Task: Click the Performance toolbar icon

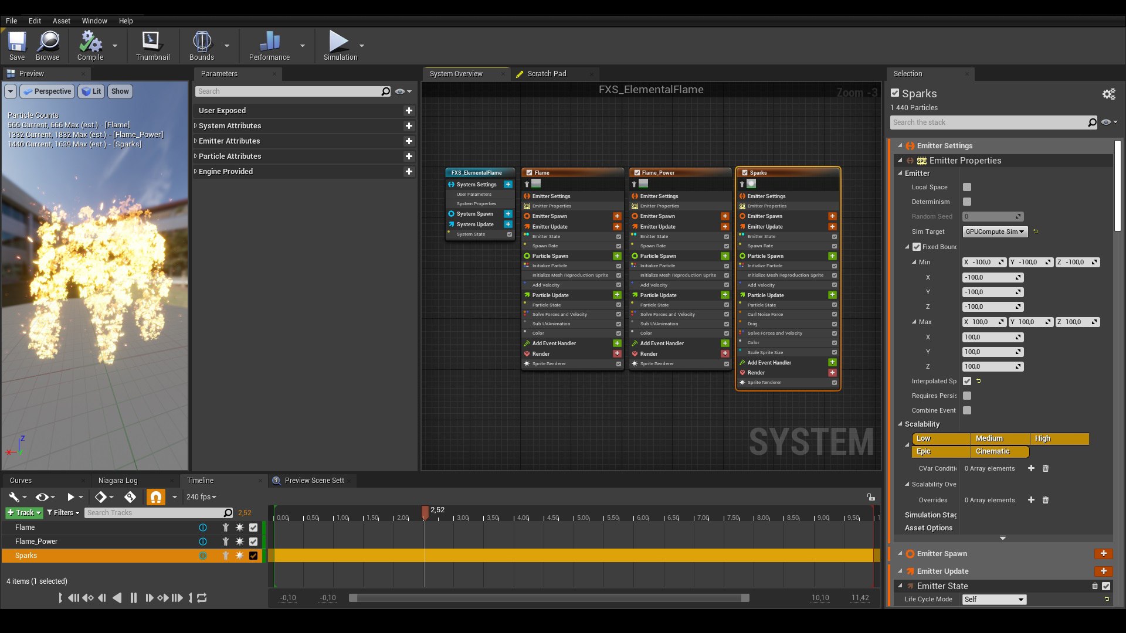Action: tap(269, 42)
